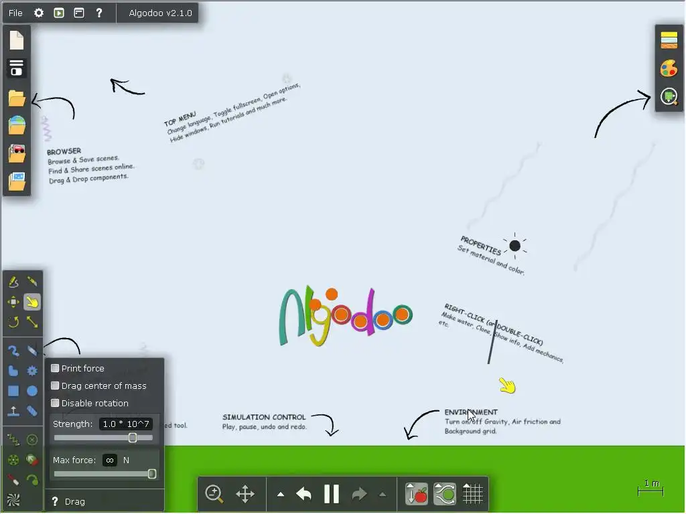Expand the undo history arrow
The width and height of the screenshot is (686, 514).
pyautogui.click(x=281, y=495)
